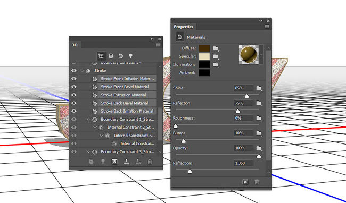Image resolution: width=346 pixels, height=203 pixels.
Task: Toggle visibility of Stroke Extrusion Material
Action: point(73,95)
